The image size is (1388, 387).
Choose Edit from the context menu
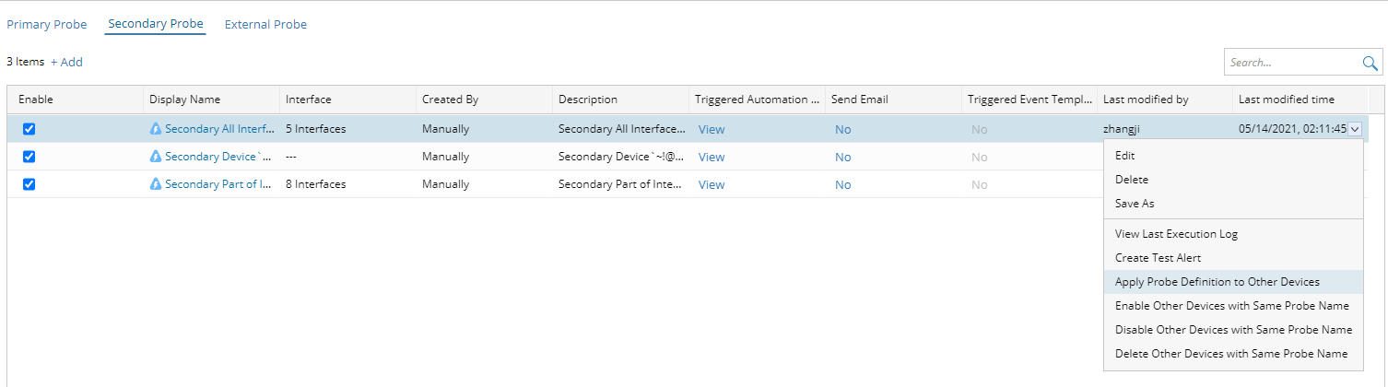1125,156
